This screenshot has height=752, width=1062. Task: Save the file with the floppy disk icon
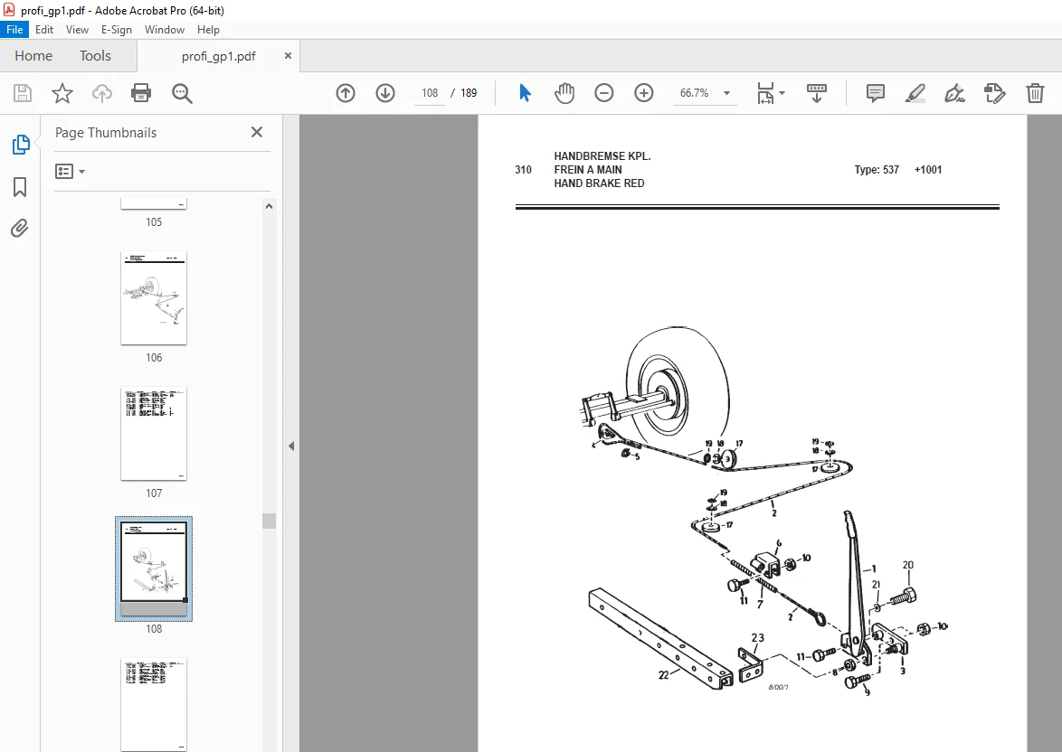tap(23, 93)
